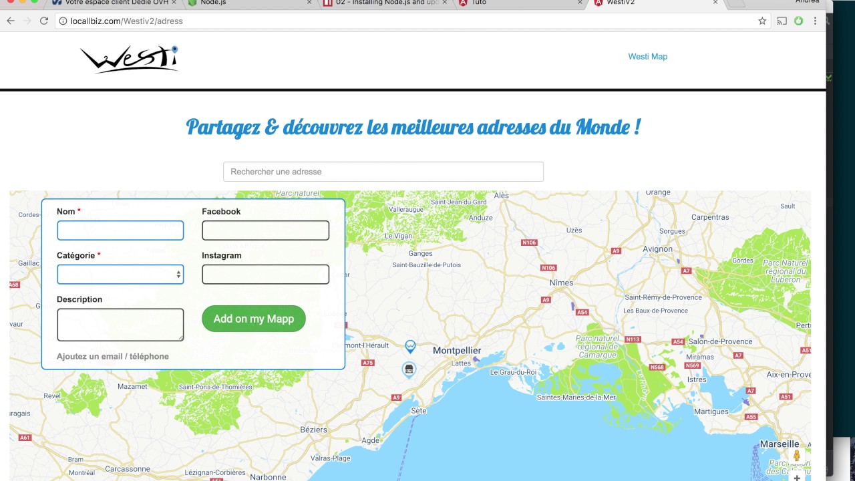Click the browser address bar URL
The image size is (855, 481).
127,21
